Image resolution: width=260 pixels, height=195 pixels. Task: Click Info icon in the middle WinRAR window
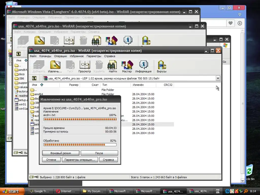coord(128,40)
